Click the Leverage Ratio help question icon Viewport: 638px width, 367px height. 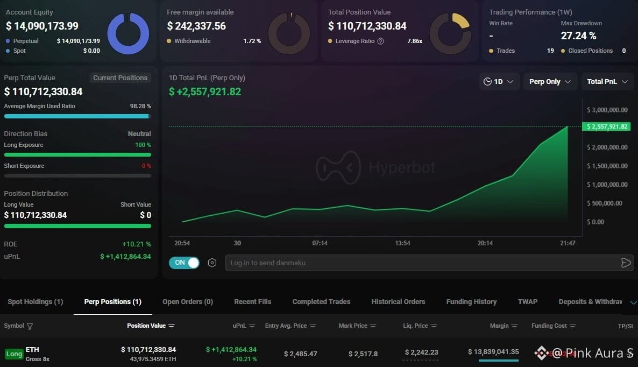coord(380,41)
